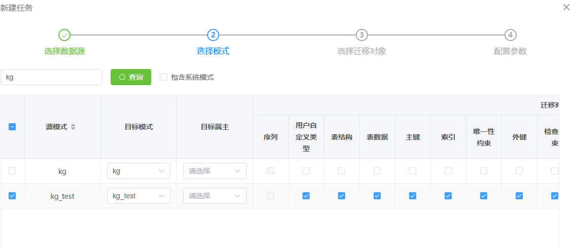570x248 pixels.
Task: Click the step 2 circle icon
Action: (x=213, y=35)
